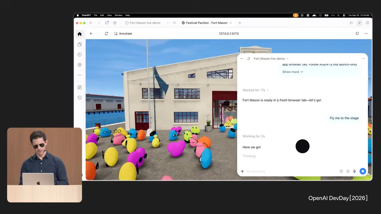
Task: Open the View menu in menu bar
Action: (109, 15)
